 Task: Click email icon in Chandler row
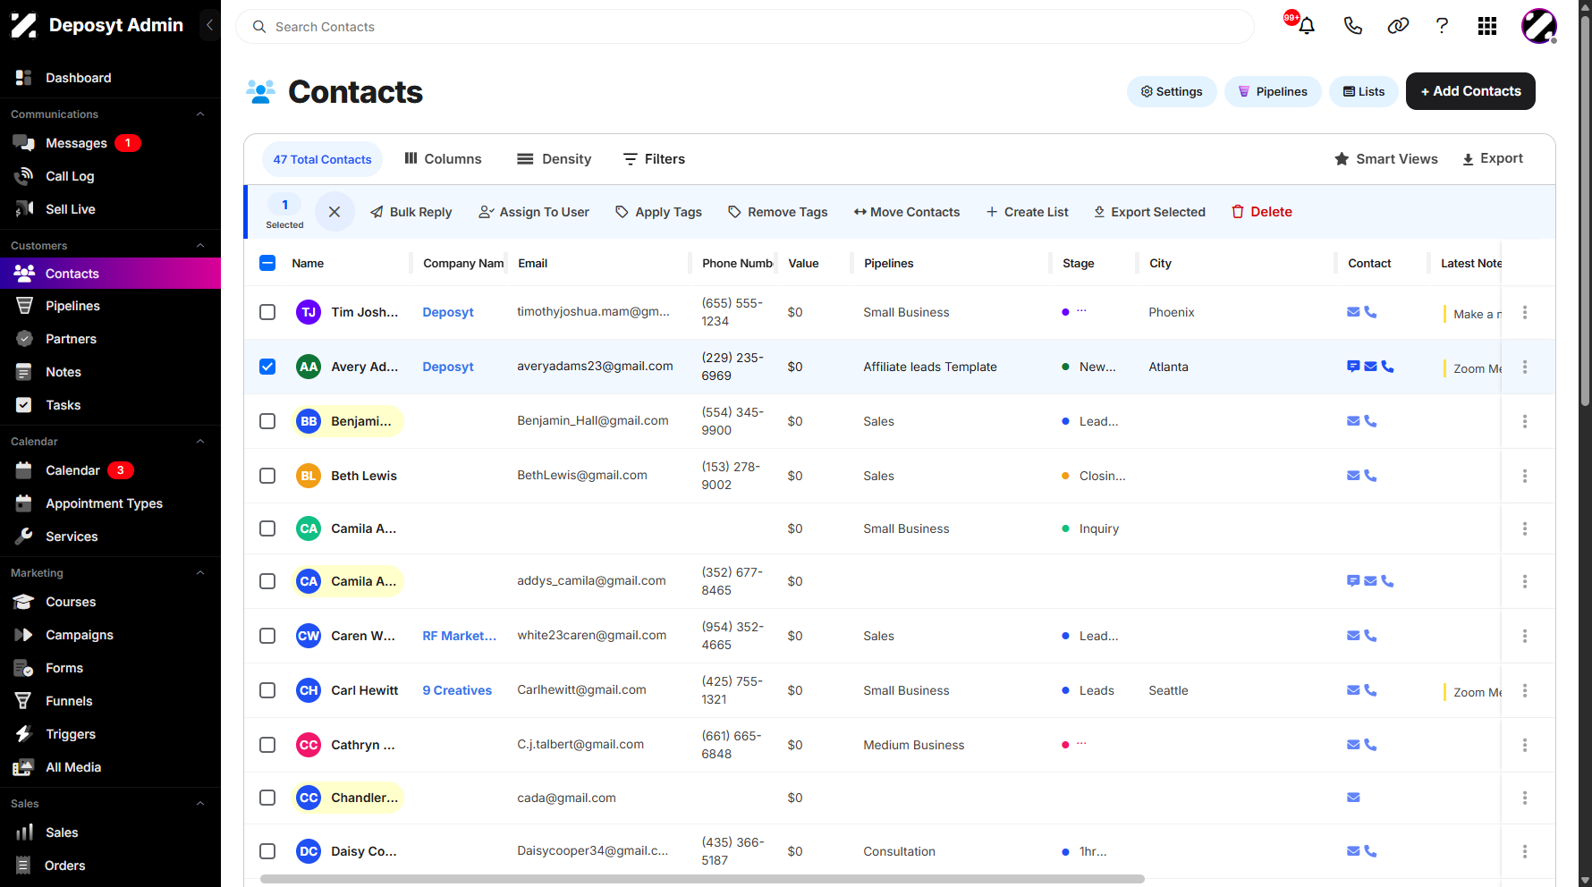tap(1353, 798)
